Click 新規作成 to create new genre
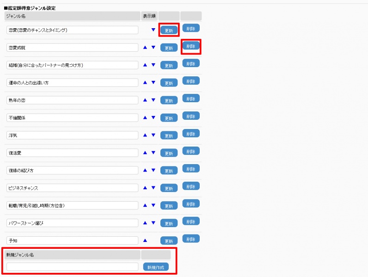Image resolution: width=368 pixels, height=277 pixels. click(x=156, y=267)
